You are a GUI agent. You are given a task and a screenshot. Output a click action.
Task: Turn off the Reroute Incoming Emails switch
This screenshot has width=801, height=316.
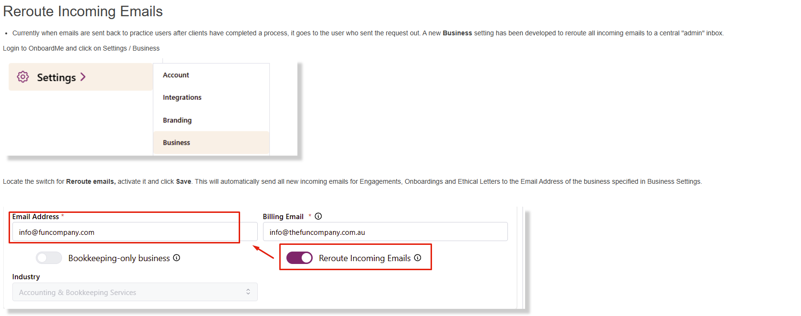(x=299, y=258)
